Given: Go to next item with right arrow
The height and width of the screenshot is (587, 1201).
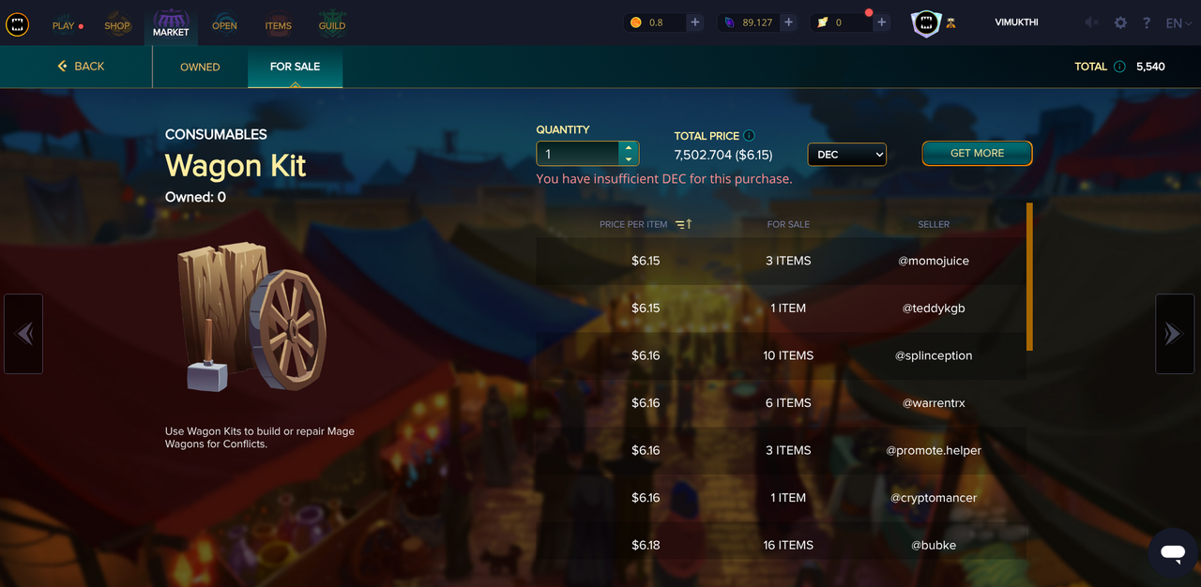Looking at the screenshot, I should click(x=1174, y=334).
